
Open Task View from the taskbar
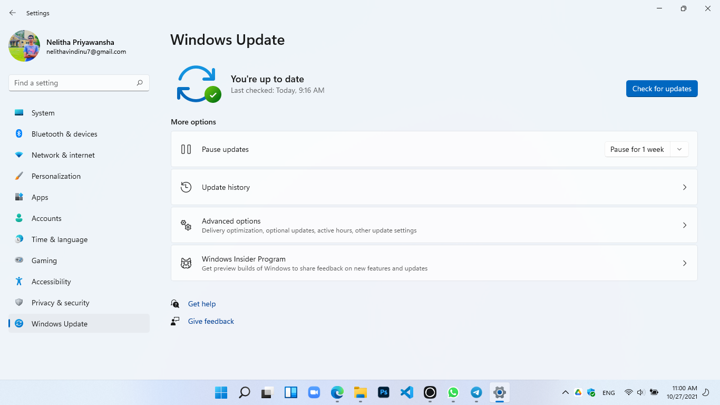click(268, 392)
